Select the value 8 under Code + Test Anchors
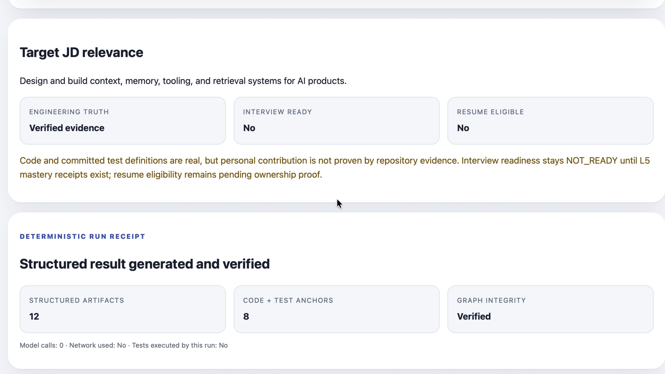The height and width of the screenshot is (374, 665). point(246,317)
